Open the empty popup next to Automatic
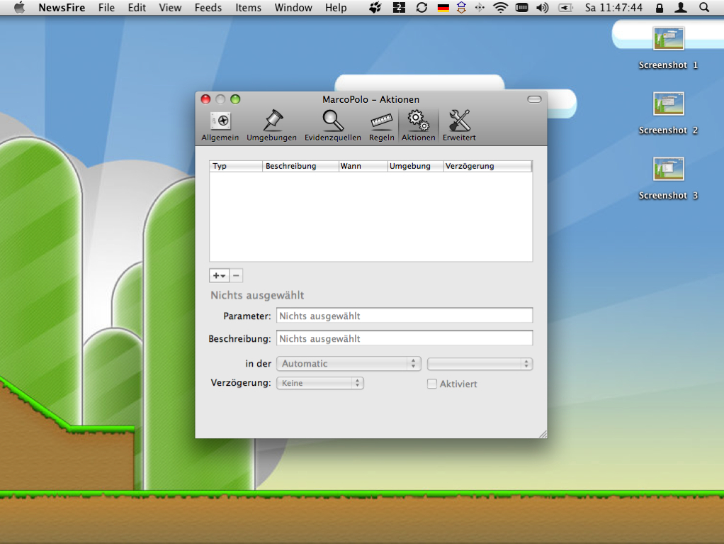 (480, 364)
